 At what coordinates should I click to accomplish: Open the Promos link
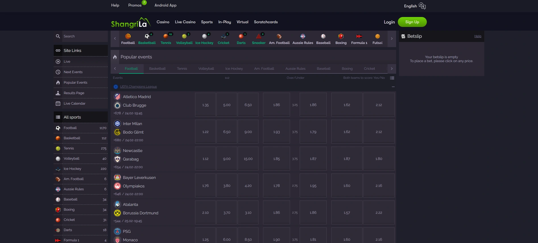tap(135, 5)
